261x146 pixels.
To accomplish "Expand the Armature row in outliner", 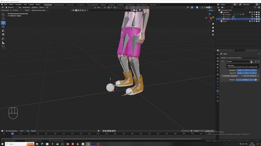I will click(221, 15).
